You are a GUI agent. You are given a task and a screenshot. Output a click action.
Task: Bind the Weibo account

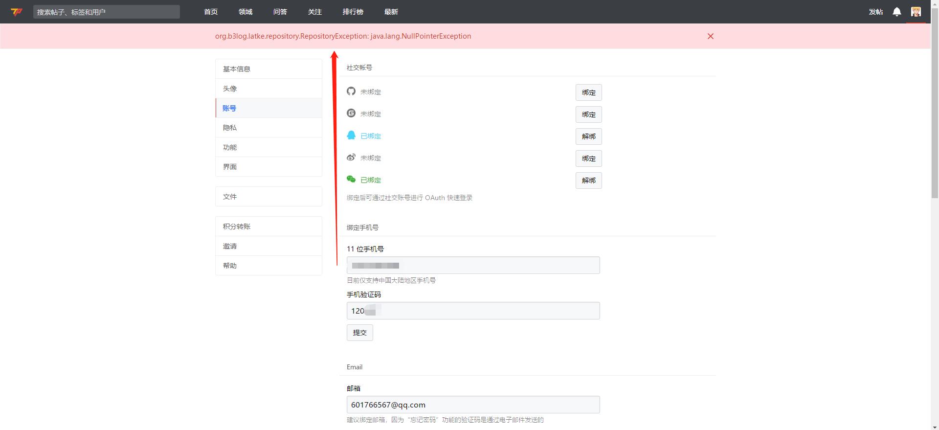588,158
